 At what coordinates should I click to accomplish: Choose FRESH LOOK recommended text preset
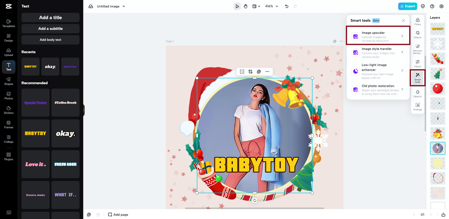coord(66,164)
